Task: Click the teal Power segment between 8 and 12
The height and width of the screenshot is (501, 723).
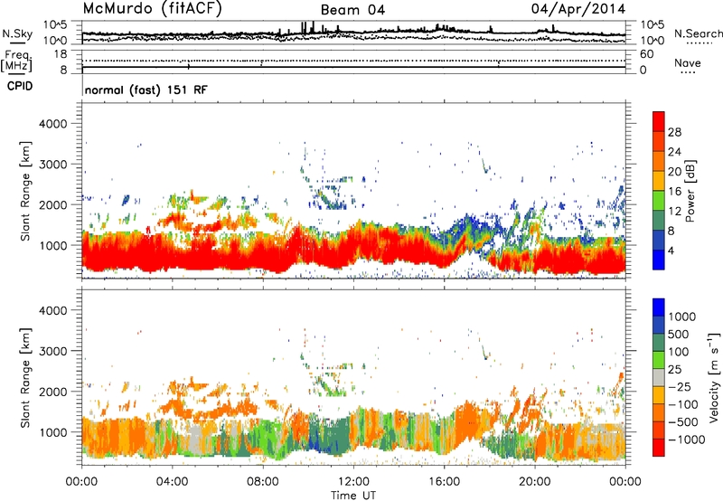Action: [x=659, y=220]
